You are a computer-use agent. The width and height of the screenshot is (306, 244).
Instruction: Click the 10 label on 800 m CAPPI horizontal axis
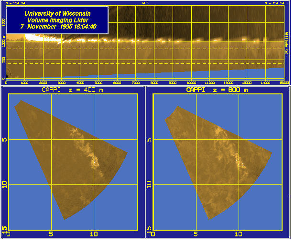239,234
